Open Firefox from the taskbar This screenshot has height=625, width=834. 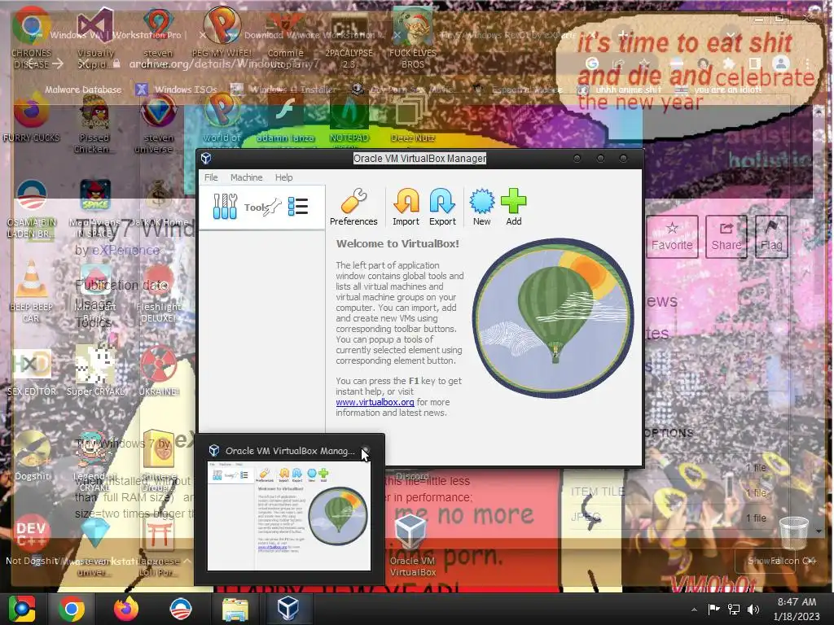[126, 609]
